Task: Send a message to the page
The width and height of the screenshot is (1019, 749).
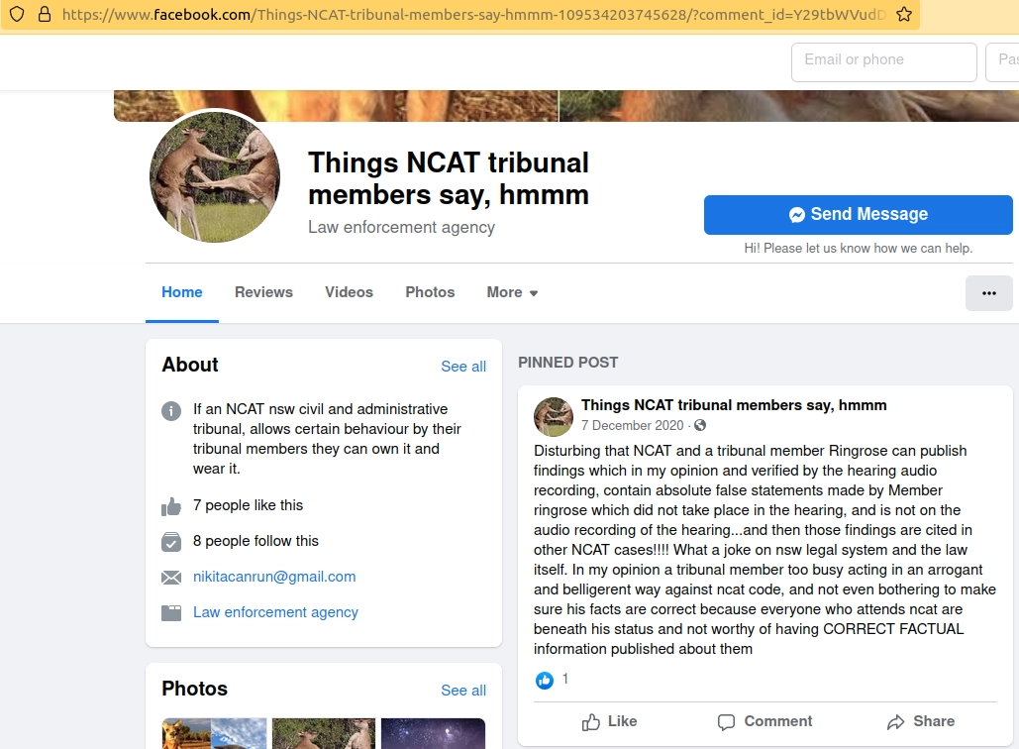Action: [x=858, y=215]
